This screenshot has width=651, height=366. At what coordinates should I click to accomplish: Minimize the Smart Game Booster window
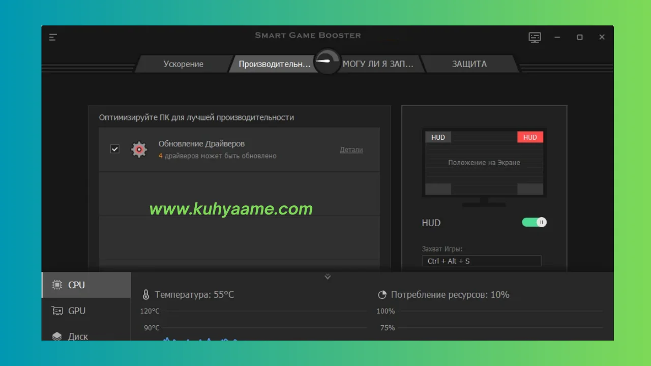[x=557, y=37]
